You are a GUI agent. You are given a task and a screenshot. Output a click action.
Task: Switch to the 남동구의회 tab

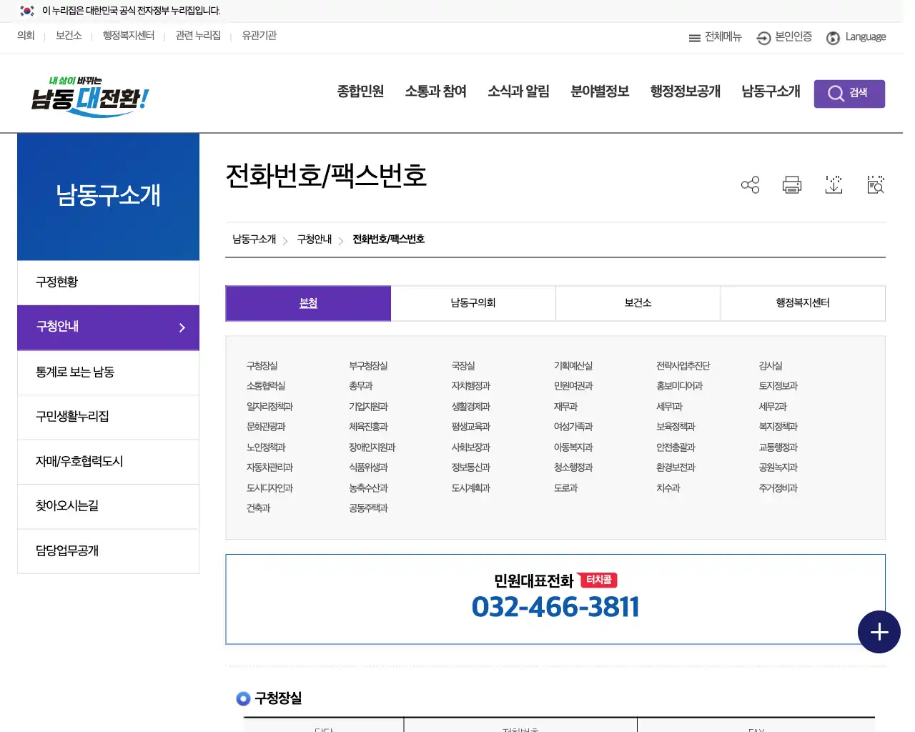pos(473,303)
